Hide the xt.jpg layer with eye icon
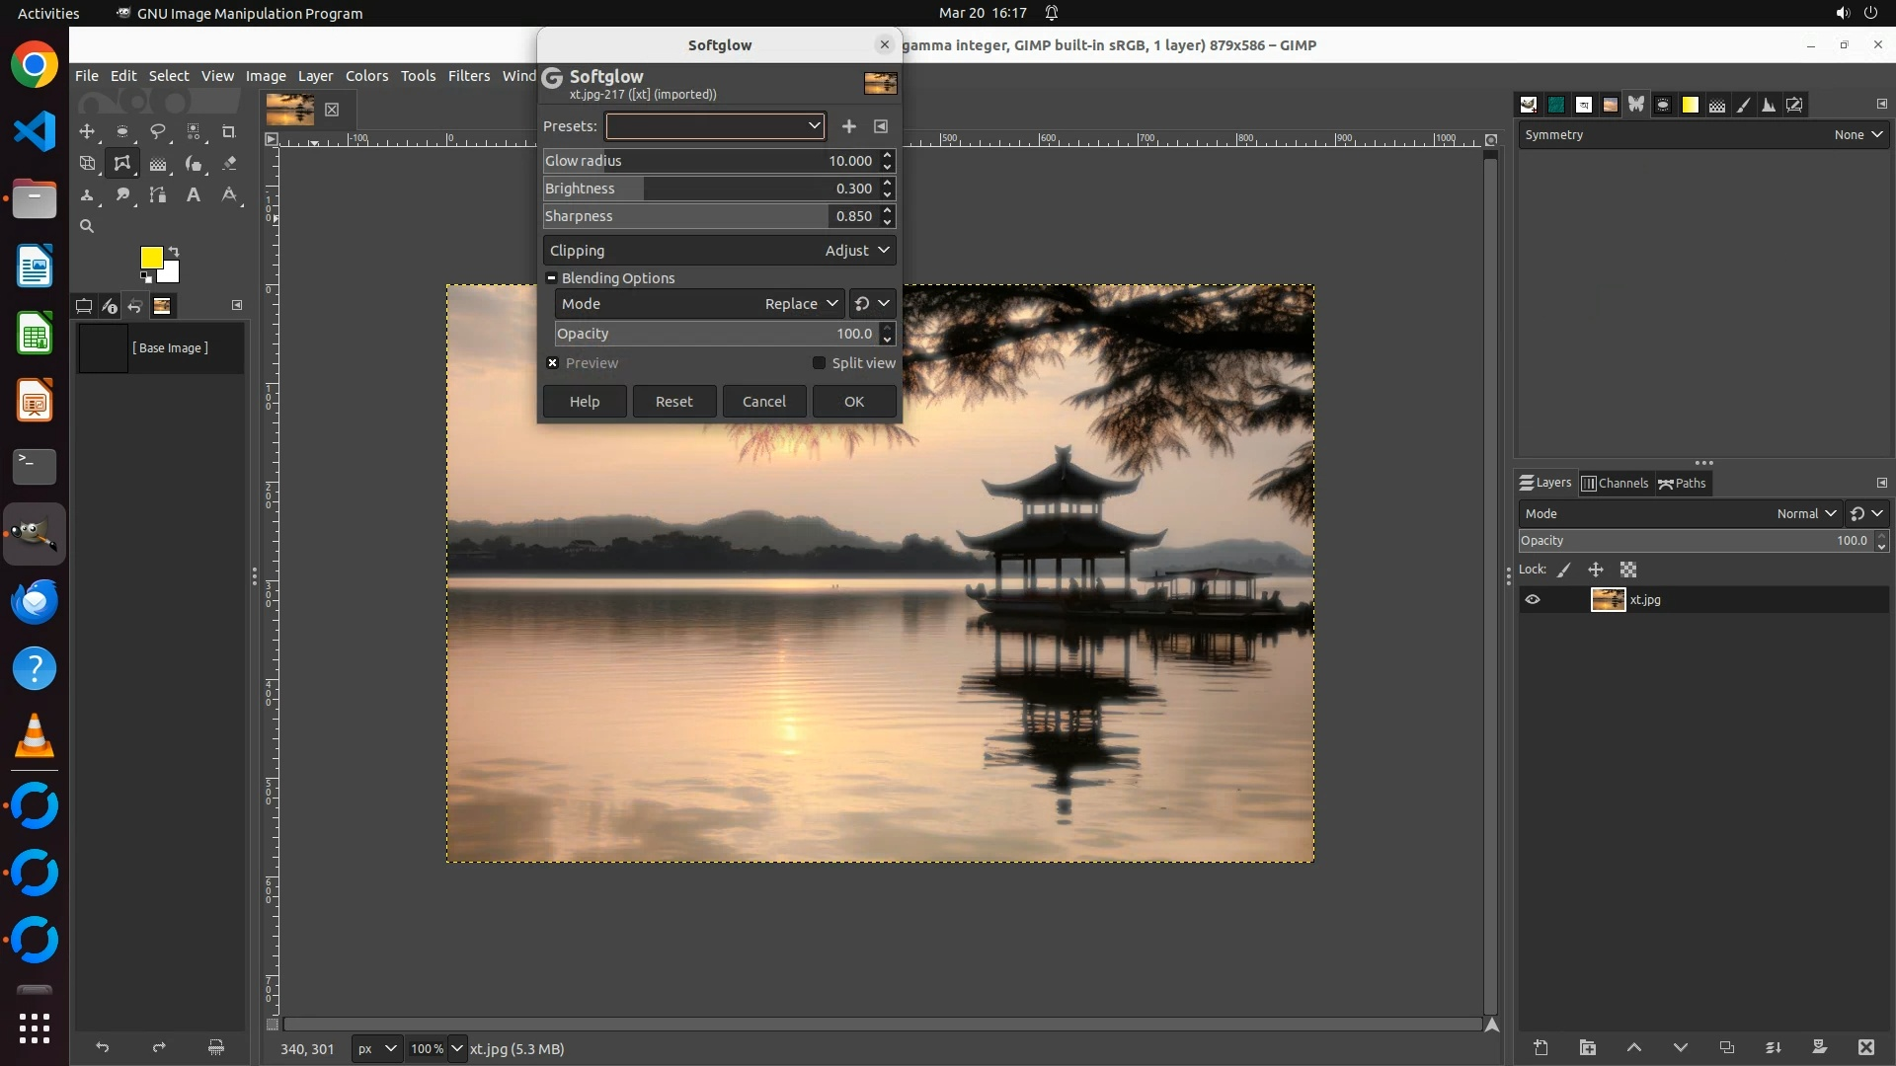 (1533, 599)
